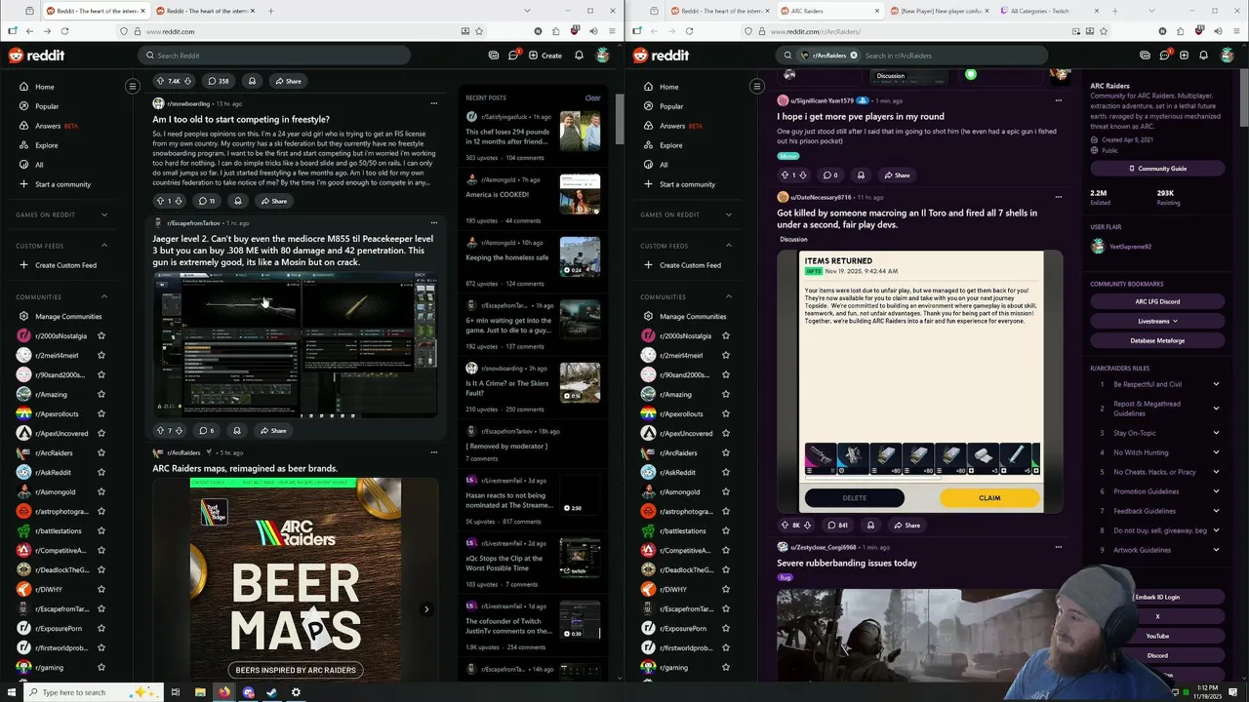The image size is (1249, 702).
Task: Open comments on the Jaeger level 2 post
Action: [x=206, y=430]
